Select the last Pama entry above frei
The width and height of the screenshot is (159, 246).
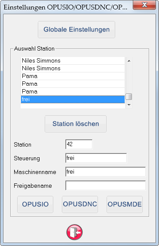(73, 91)
